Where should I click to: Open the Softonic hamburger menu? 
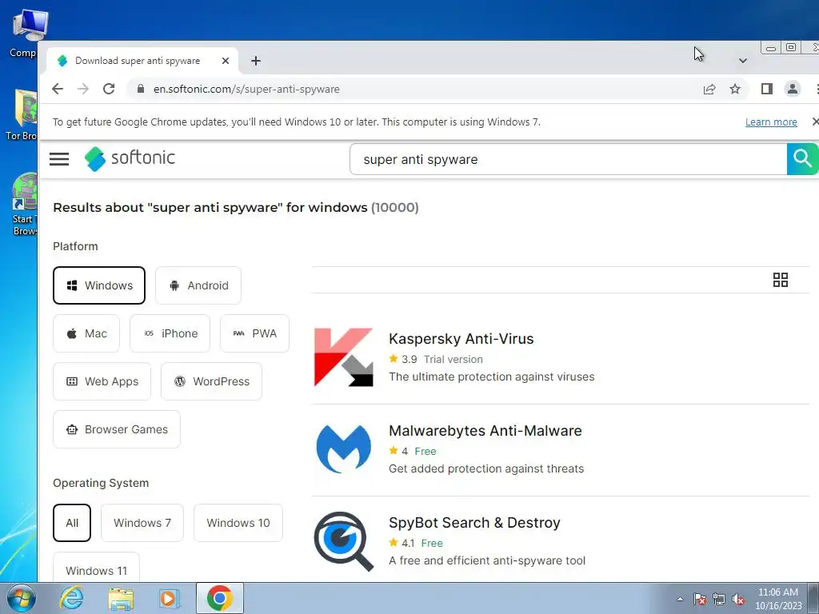click(x=59, y=159)
